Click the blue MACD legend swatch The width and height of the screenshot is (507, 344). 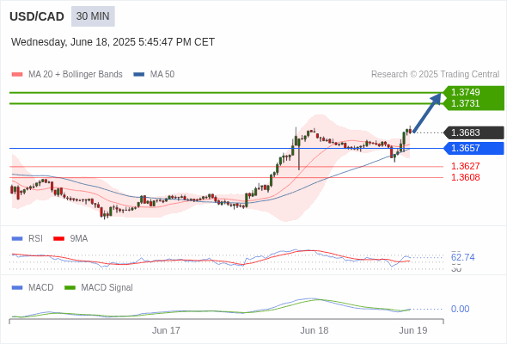coord(17,288)
